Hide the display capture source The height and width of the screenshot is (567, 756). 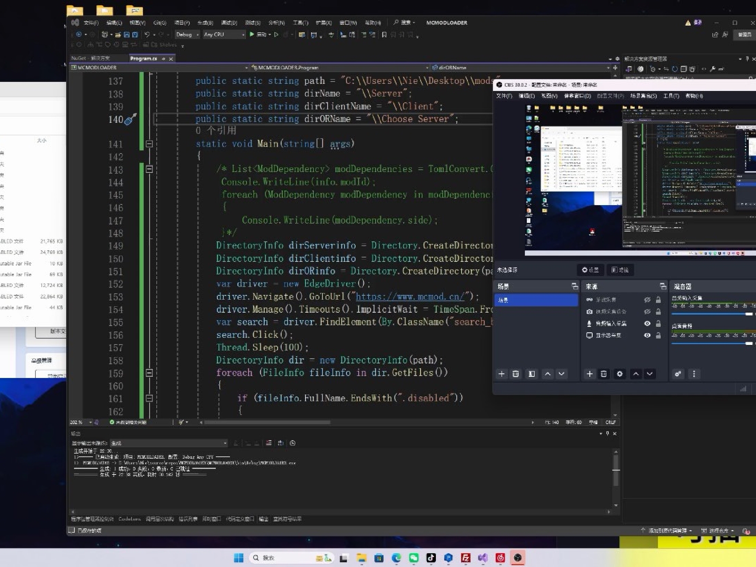(x=647, y=335)
